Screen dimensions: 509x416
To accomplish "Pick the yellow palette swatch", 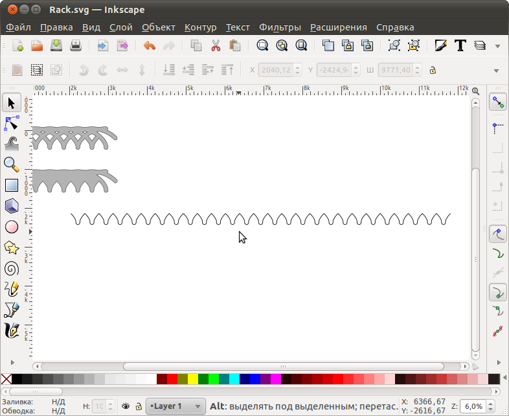I will pos(193,379).
